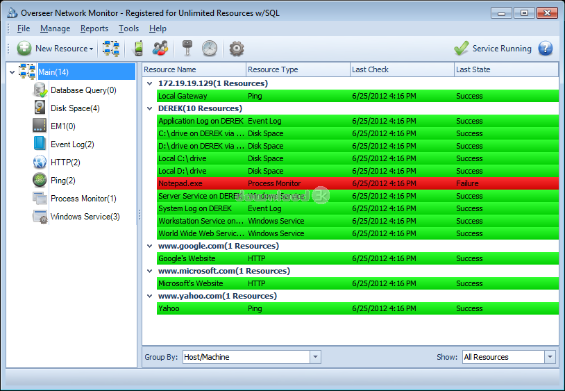The image size is (565, 391).
Task: Select the Local D:\ drive row
Action: (x=357, y=171)
